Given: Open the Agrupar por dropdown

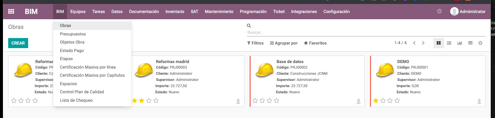Looking at the screenshot, I should [x=284, y=43].
